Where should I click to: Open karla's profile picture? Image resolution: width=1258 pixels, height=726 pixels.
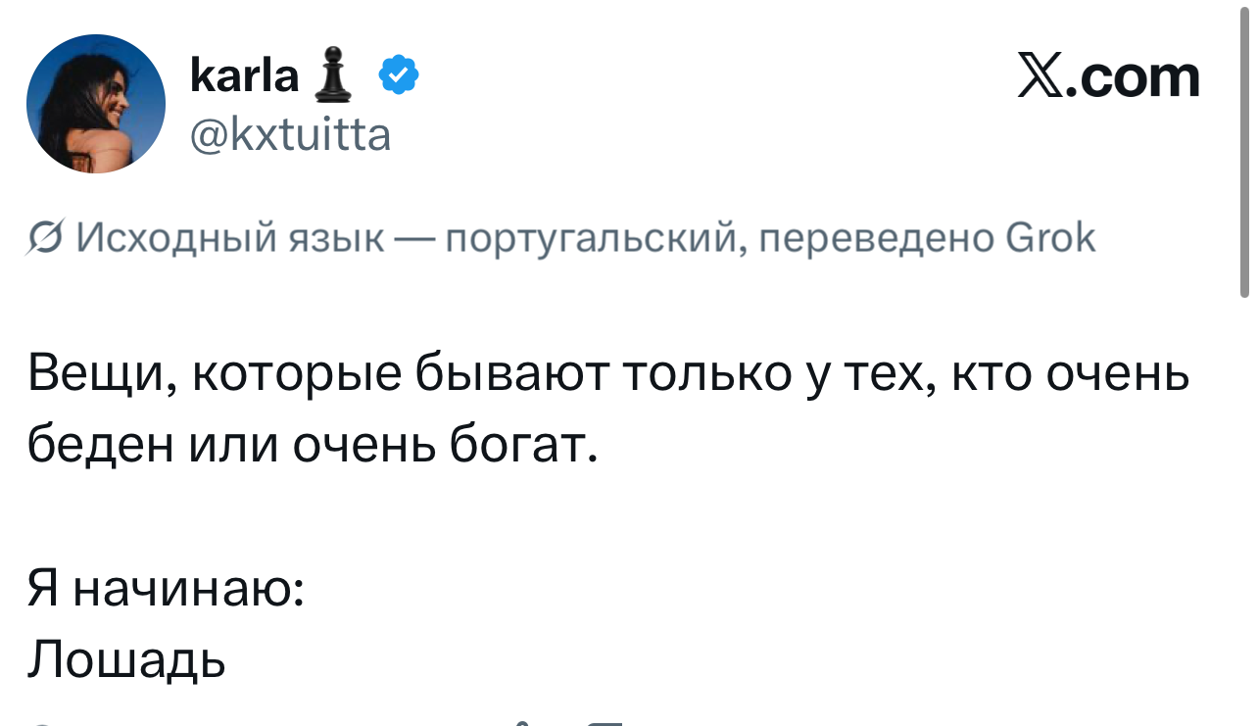click(x=96, y=104)
